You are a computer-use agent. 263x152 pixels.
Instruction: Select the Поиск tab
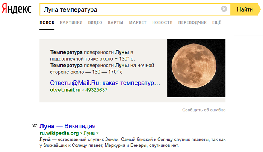coord(47,22)
